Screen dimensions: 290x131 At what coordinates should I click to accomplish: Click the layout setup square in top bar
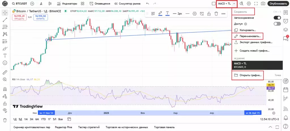point(214,3)
